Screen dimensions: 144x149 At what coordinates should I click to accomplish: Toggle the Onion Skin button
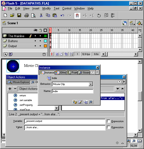57,54
